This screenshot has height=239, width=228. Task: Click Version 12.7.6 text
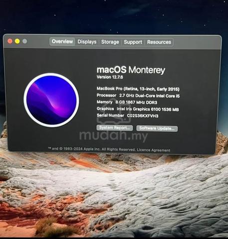(110, 77)
